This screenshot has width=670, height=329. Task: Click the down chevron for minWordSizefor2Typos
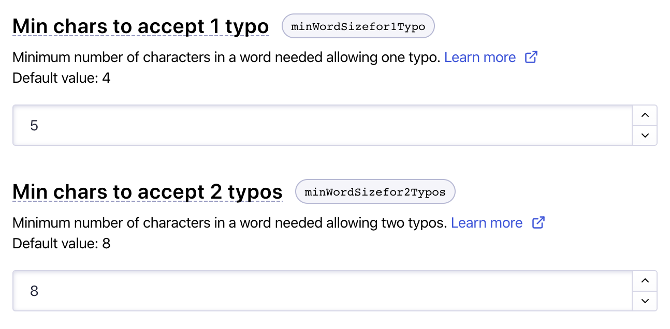click(x=645, y=301)
